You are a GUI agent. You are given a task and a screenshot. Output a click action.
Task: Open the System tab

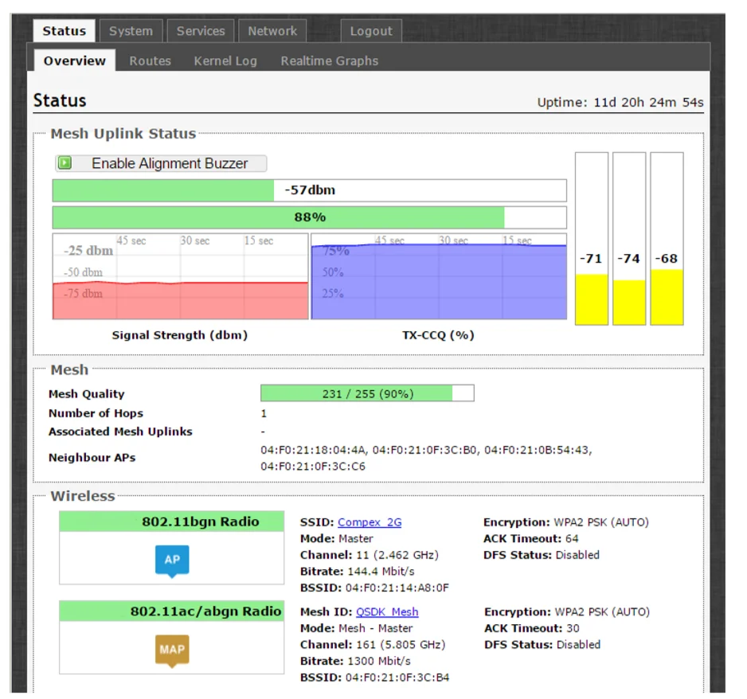(x=131, y=31)
